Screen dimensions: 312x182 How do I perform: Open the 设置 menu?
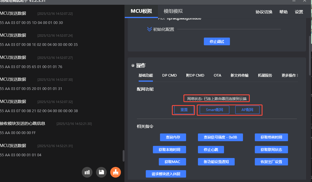pos(299,12)
